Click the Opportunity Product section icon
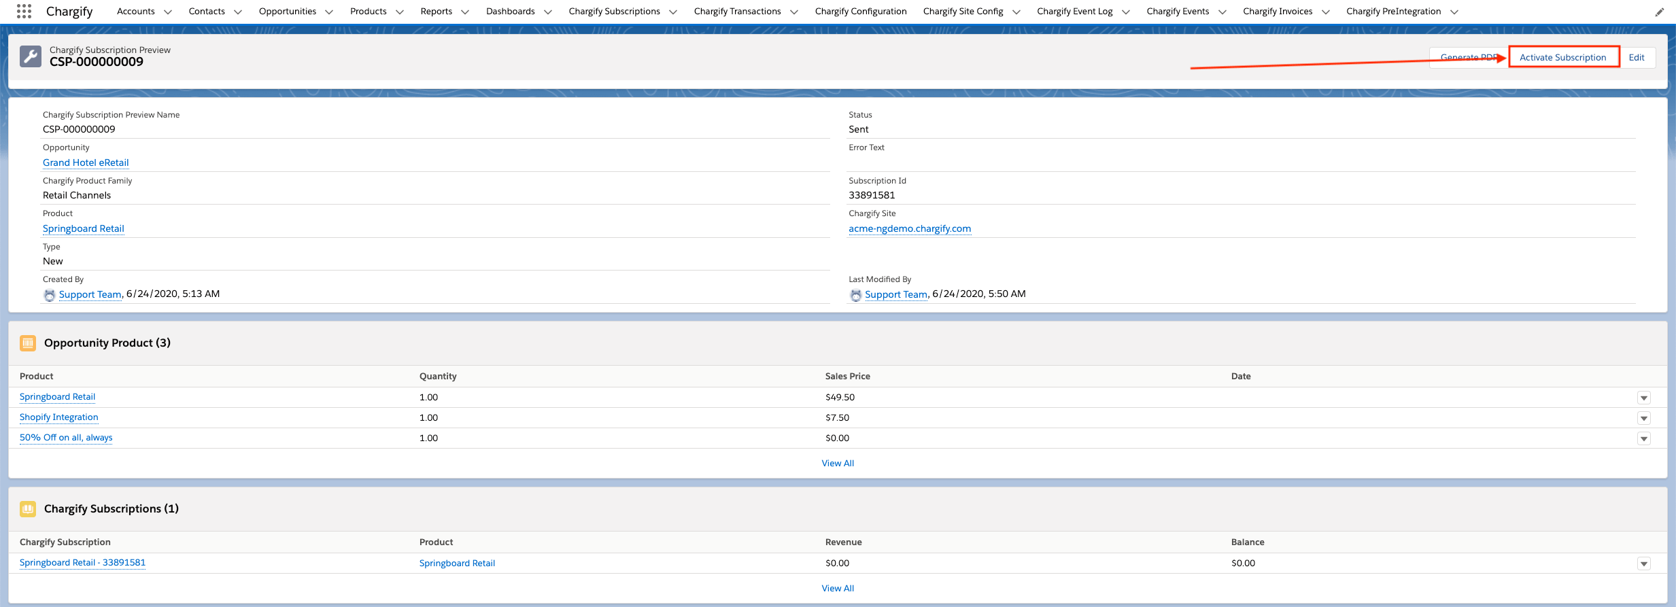This screenshot has width=1676, height=607. pyautogui.click(x=28, y=343)
